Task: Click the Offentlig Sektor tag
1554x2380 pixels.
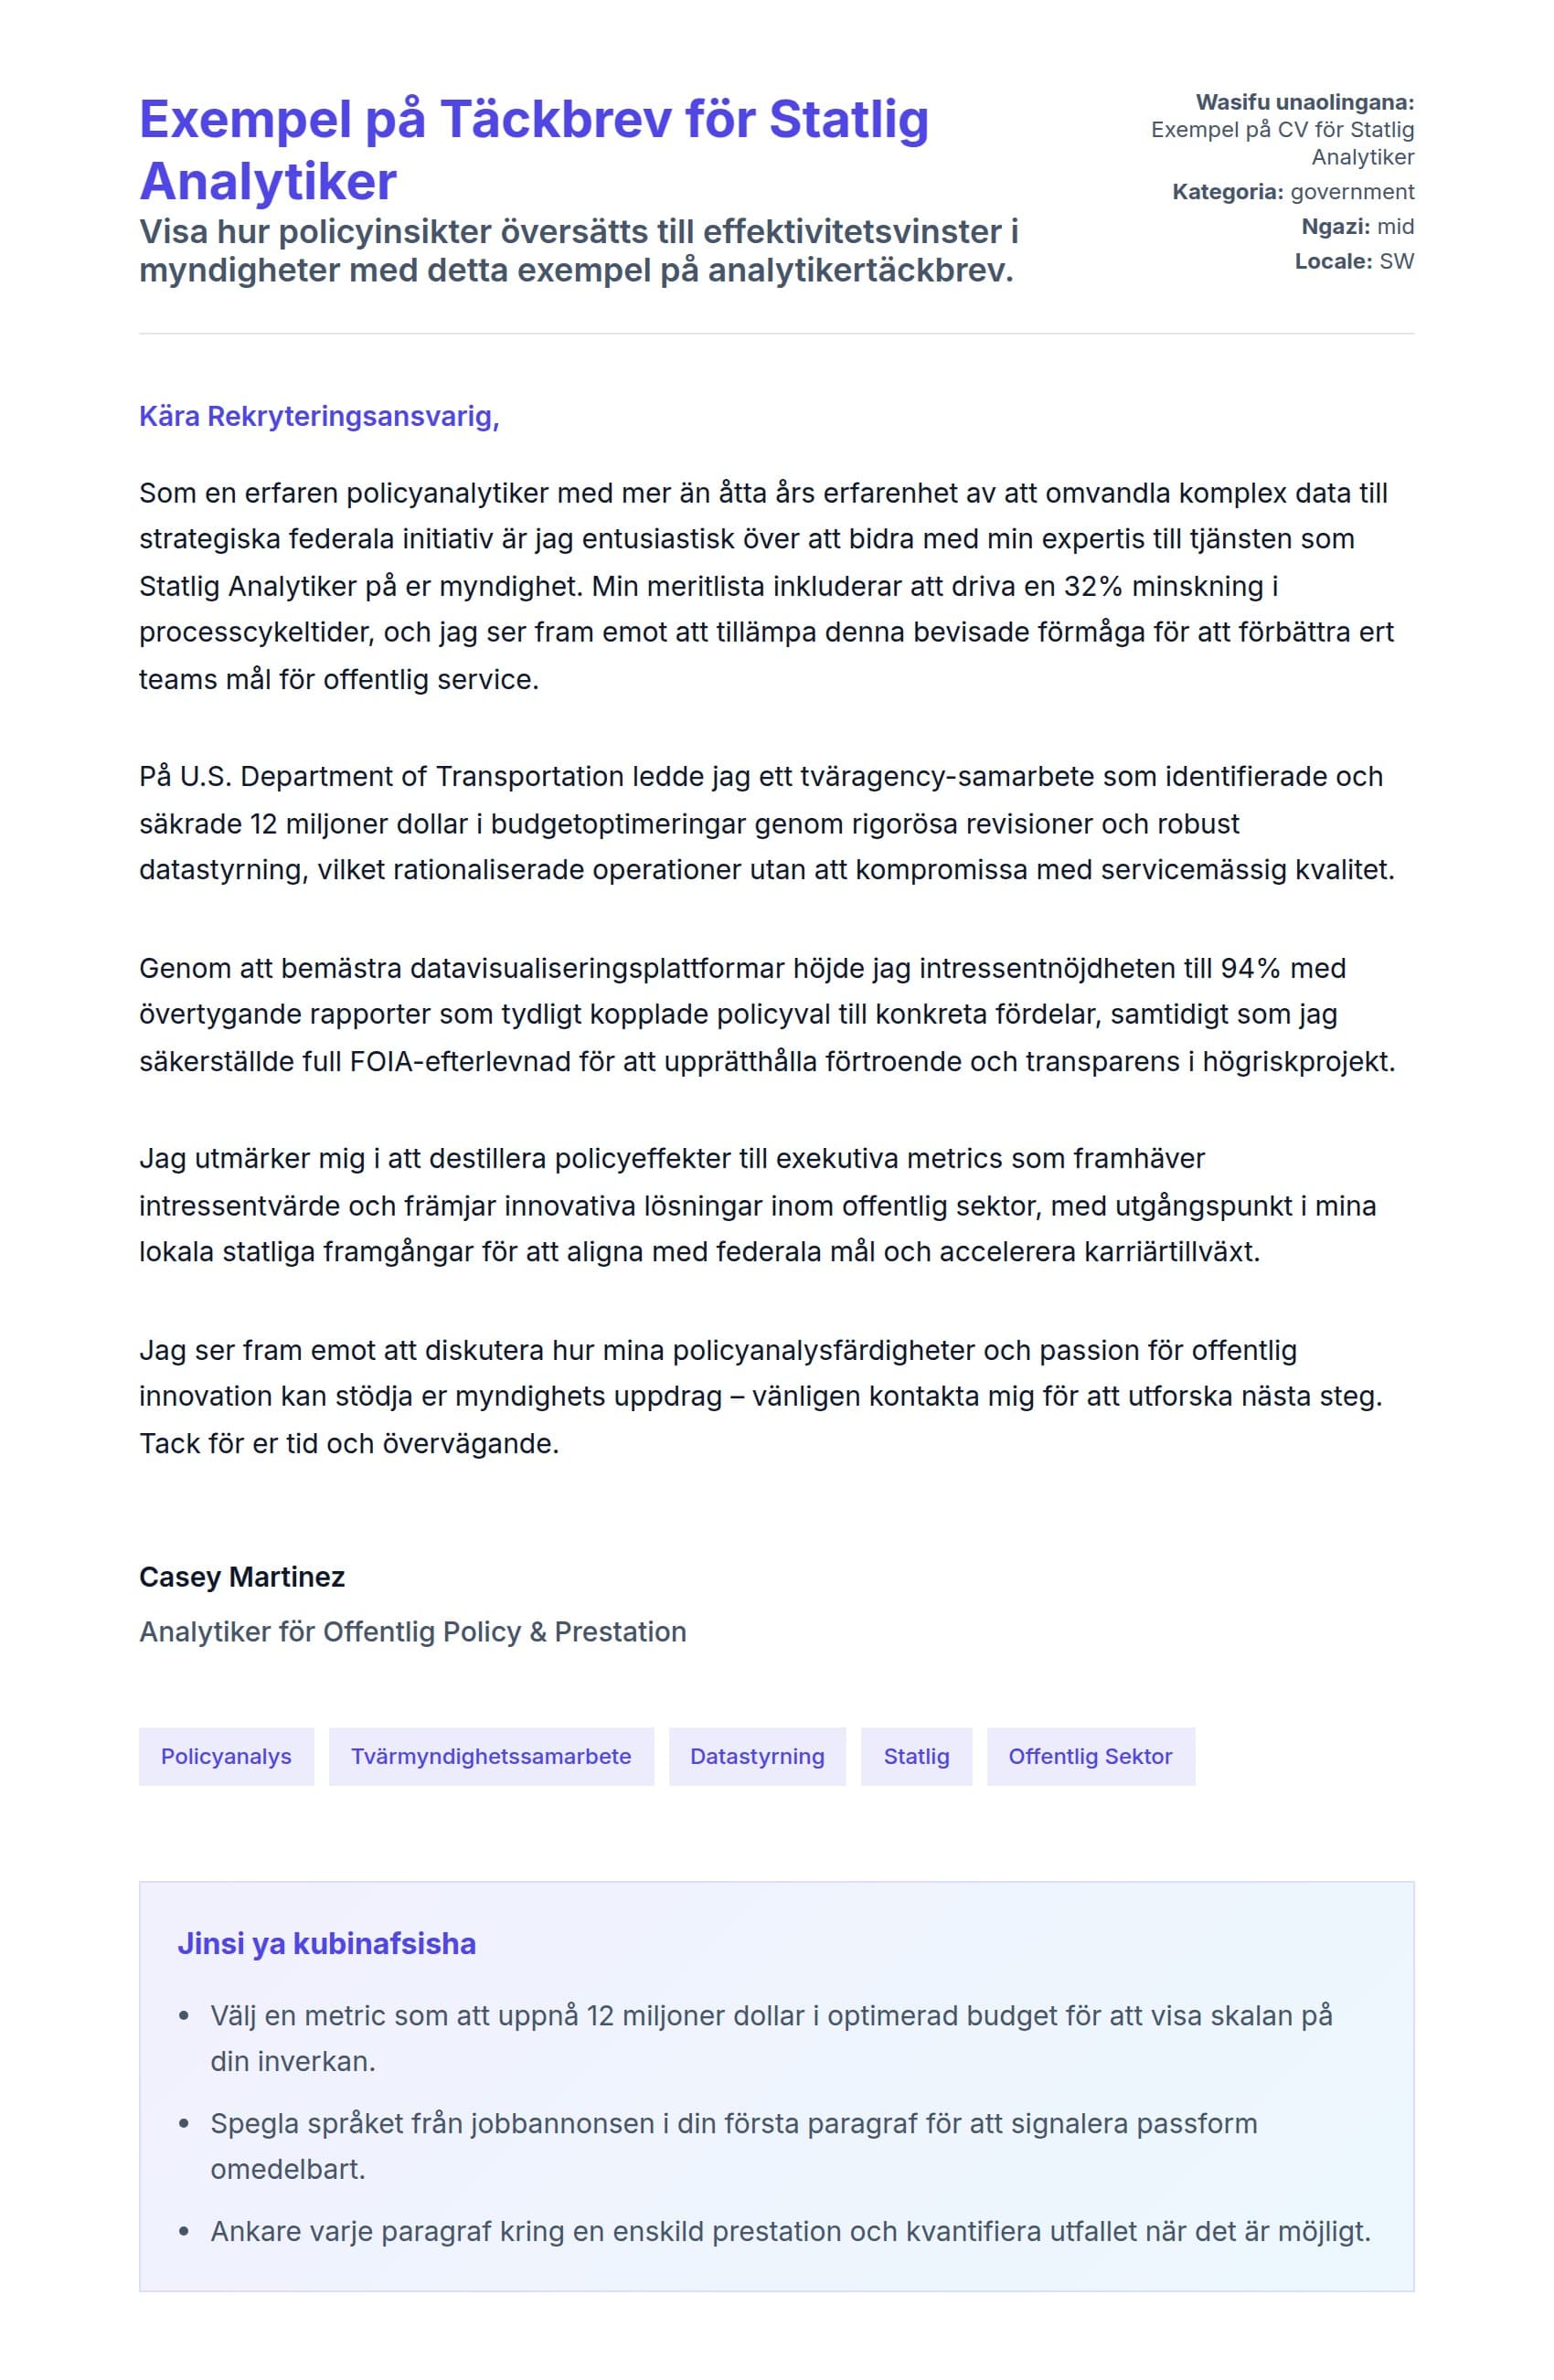Action: tap(1090, 1756)
